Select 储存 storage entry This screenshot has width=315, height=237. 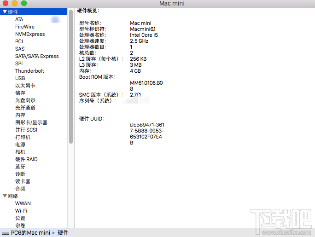(20, 93)
